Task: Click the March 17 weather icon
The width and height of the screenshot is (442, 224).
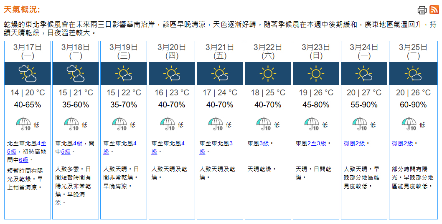Action: [x=28, y=74]
